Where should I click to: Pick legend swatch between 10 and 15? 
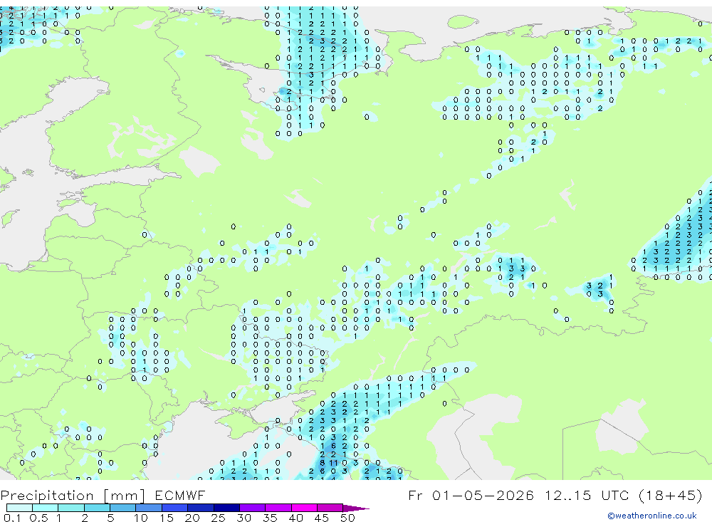pyautogui.click(x=149, y=508)
